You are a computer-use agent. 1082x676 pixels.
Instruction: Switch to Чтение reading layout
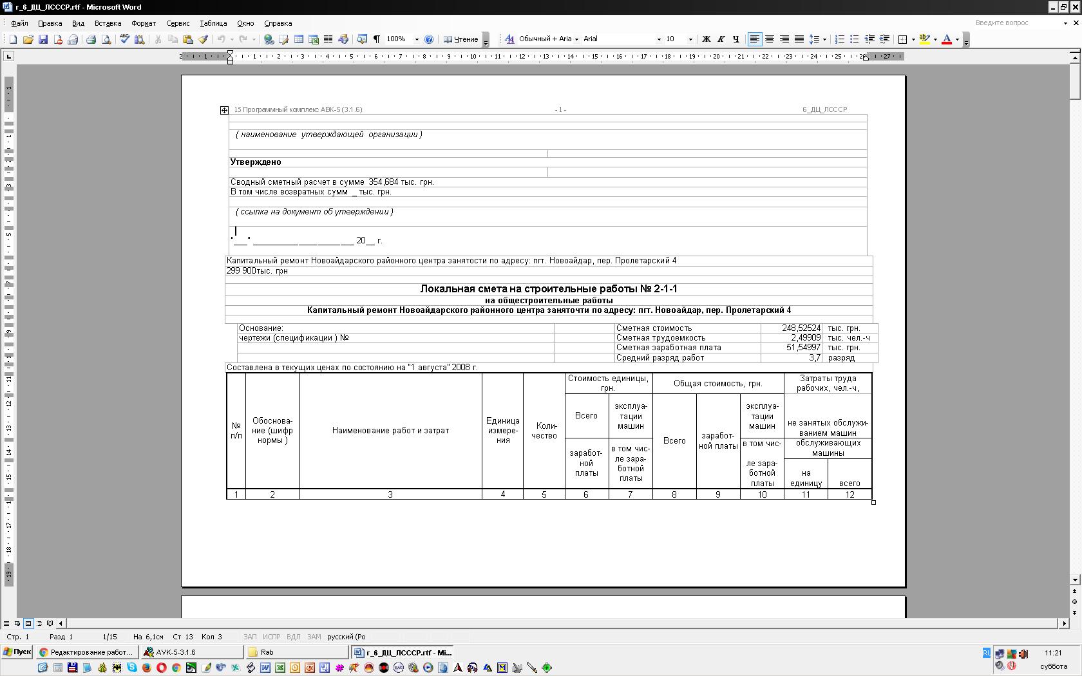tap(461, 39)
